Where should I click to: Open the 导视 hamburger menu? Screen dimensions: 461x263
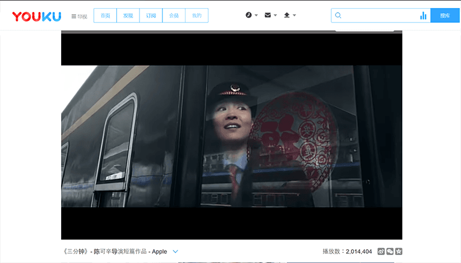tap(79, 16)
